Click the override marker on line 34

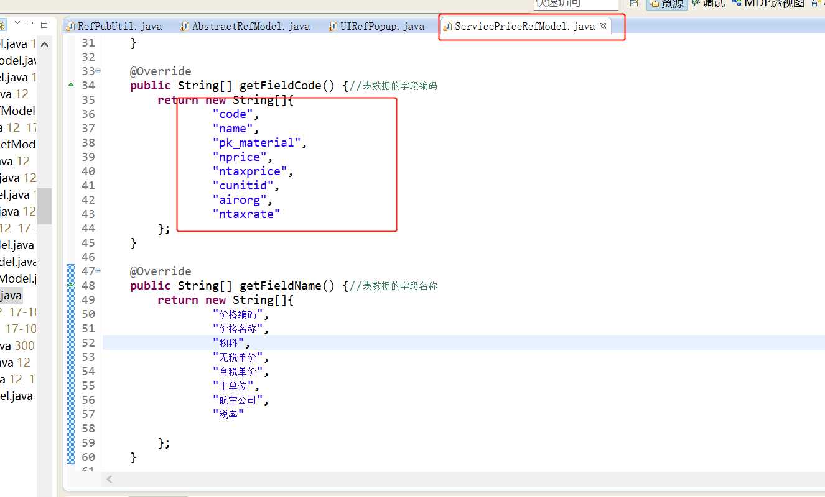[x=71, y=84]
